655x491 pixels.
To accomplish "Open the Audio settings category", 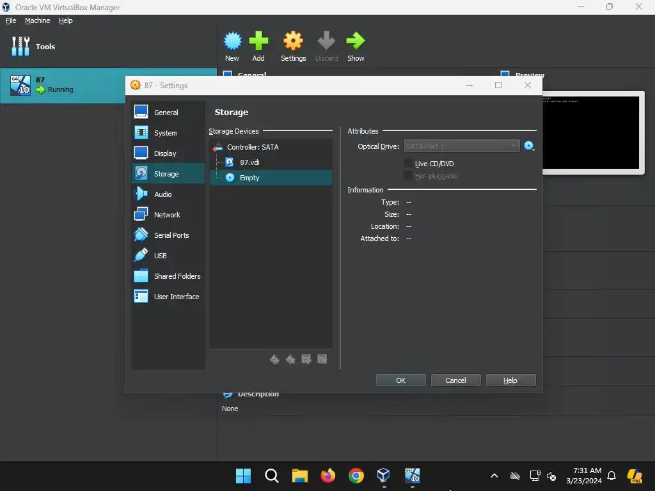I will click(x=168, y=194).
